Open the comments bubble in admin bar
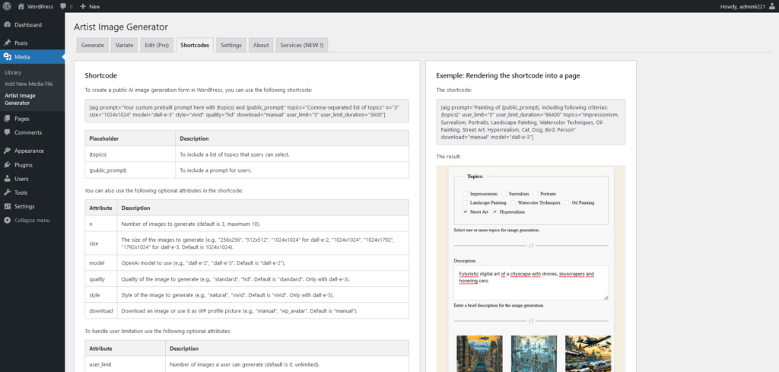This screenshot has width=779, height=372. point(63,6)
